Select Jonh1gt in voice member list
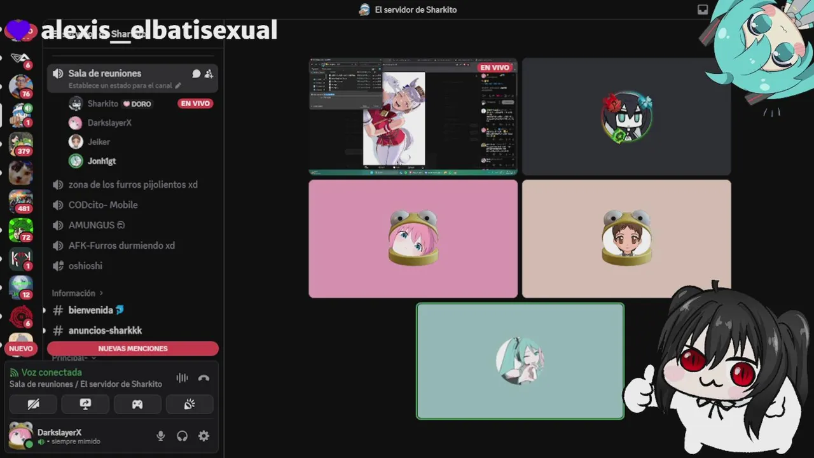Viewport: 814px width, 458px height. coord(102,161)
